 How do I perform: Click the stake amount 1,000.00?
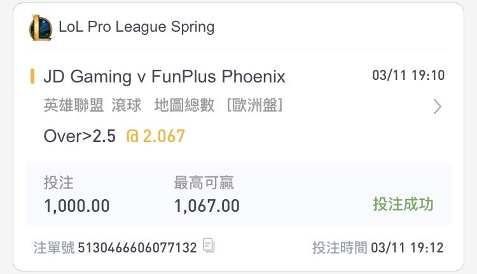(x=77, y=205)
